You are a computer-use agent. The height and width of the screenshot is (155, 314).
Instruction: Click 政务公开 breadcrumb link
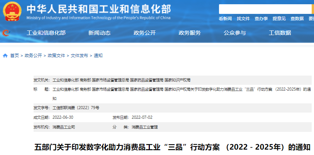click(x=33, y=56)
